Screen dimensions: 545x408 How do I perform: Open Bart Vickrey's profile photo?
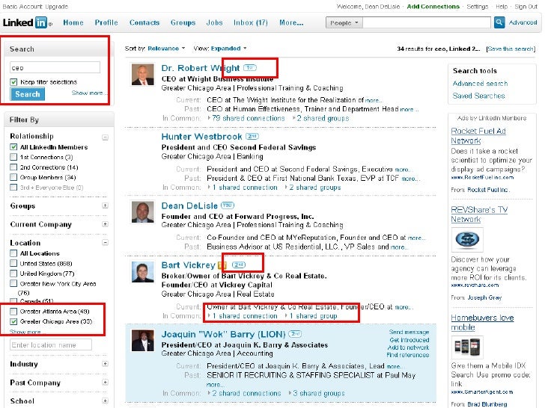point(142,272)
